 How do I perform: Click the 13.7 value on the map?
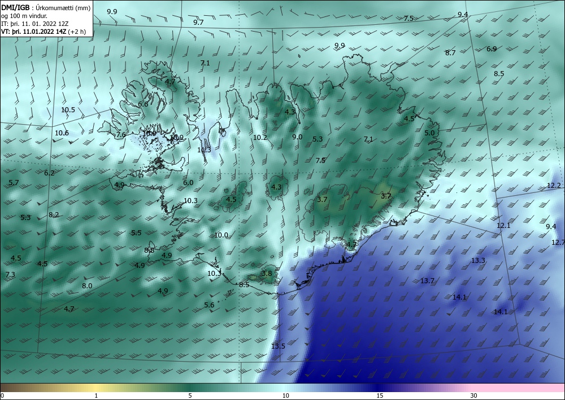427,281
